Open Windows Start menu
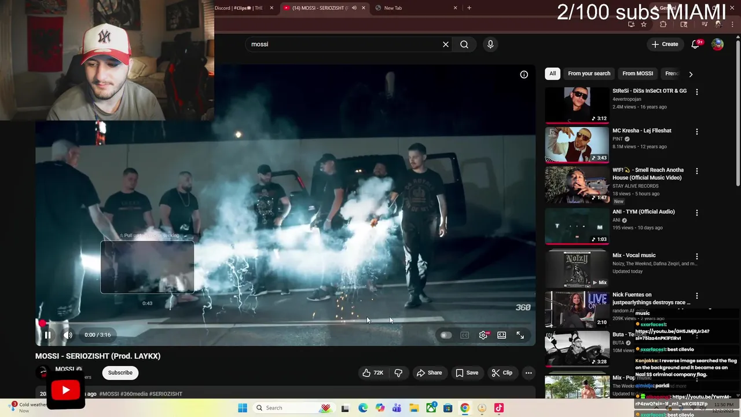 [x=242, y=408]
